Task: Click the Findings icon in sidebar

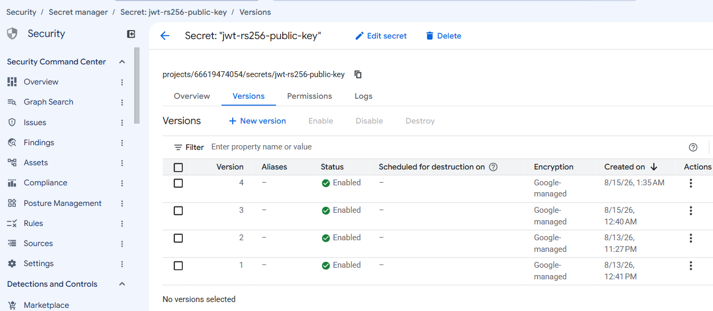Action: (12, 143)
